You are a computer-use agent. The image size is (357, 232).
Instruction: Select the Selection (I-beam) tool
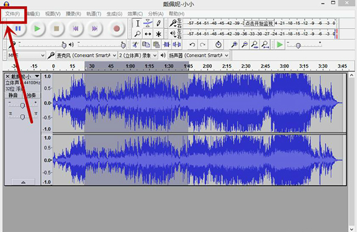tap(137, 23)
